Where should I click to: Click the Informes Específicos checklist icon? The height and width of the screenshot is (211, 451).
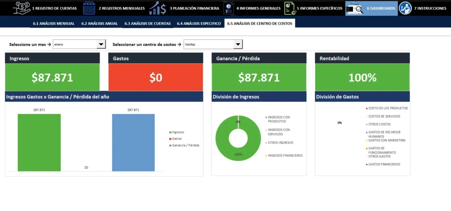click(289, 8)
